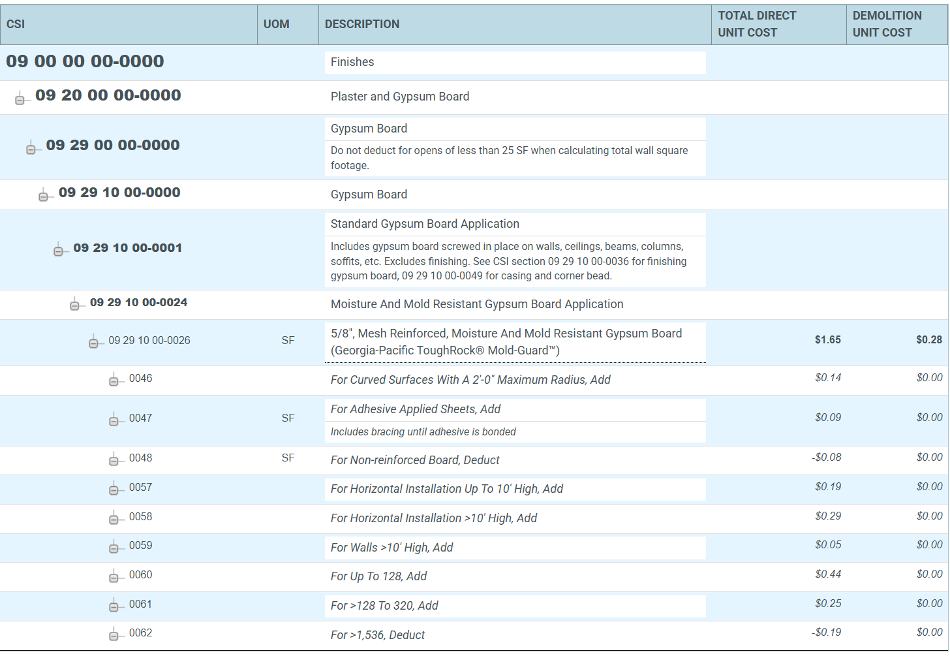This screenshot has height=656, width=950.
Task: Toggle the expander icon for row 0058
Action: pos(114,520)
